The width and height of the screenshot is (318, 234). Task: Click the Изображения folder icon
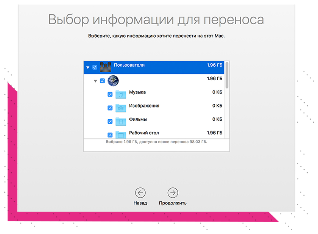[121, 108]
